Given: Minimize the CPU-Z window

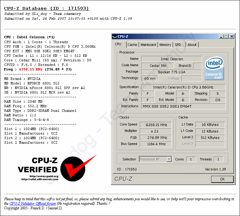Looking at the screenshot, I should tap(221, 36).
